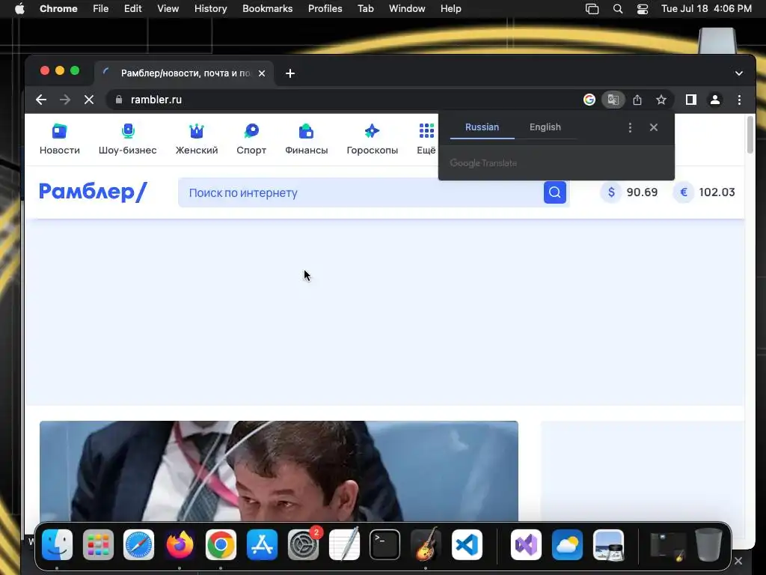Viewport: 766px width, 575px height.
Task: Bookmark this tab with the star icon
Action: (x=661, y=100)
